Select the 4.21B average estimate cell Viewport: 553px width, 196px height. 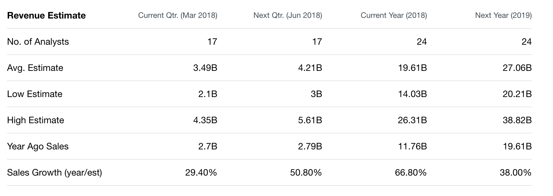(x=310, y=68)
